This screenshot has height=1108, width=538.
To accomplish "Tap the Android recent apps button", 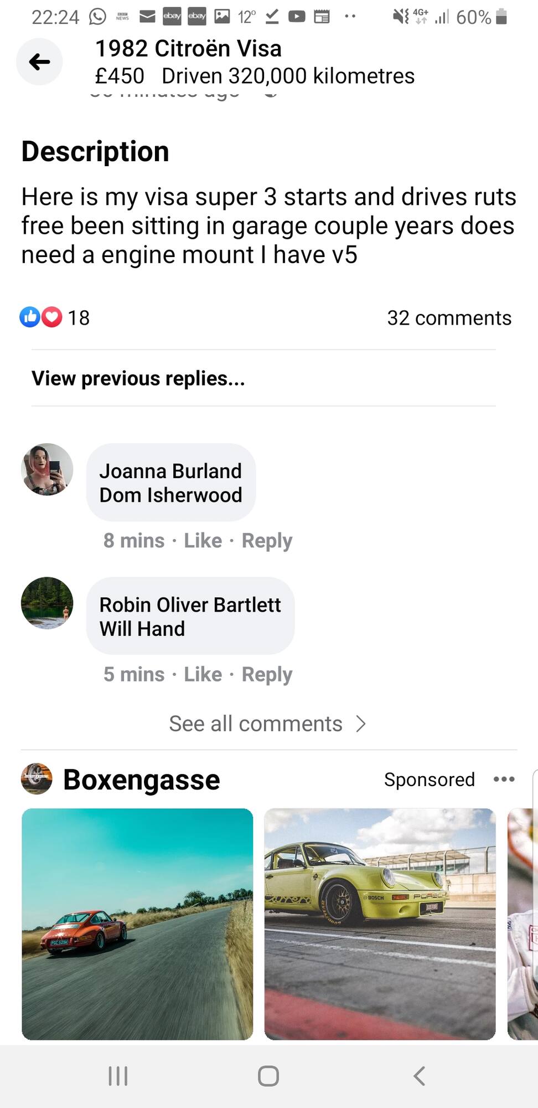I will [x=118, y=1076].
